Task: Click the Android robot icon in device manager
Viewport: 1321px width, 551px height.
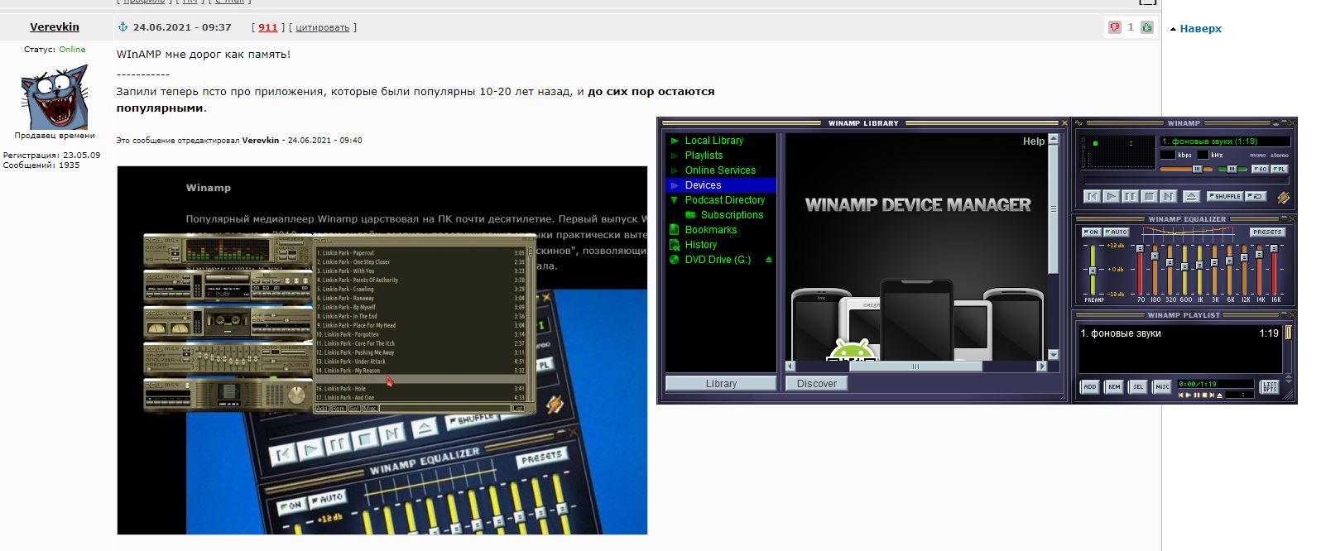Action: [x=851, y=350]
